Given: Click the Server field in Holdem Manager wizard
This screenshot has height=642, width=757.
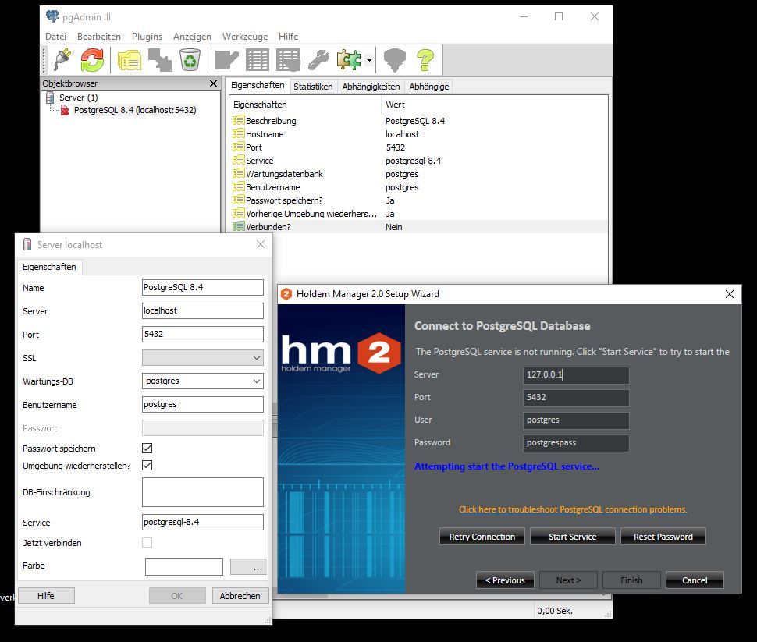Looking at the screenshot, I should pos(576,375).
